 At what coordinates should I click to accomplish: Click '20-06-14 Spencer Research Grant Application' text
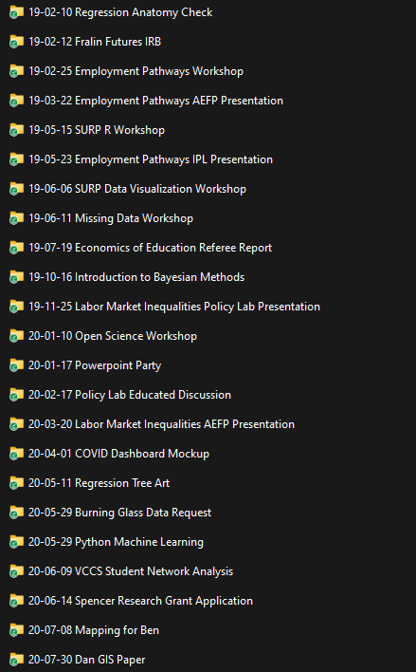(140, 601)
